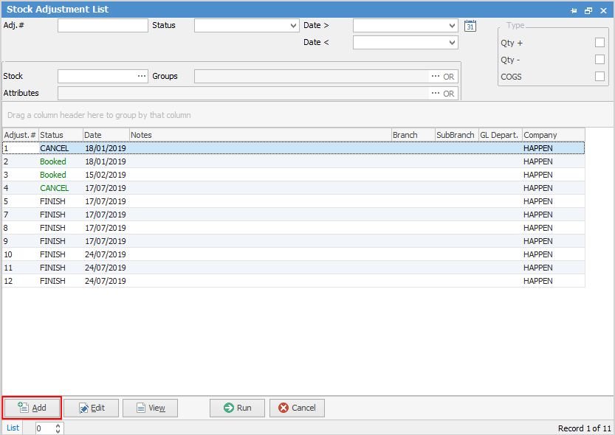The width and height of the screenshot is (615, 435).
Task: Toggle OR beside the Groups field
Action: pos(449,77)
